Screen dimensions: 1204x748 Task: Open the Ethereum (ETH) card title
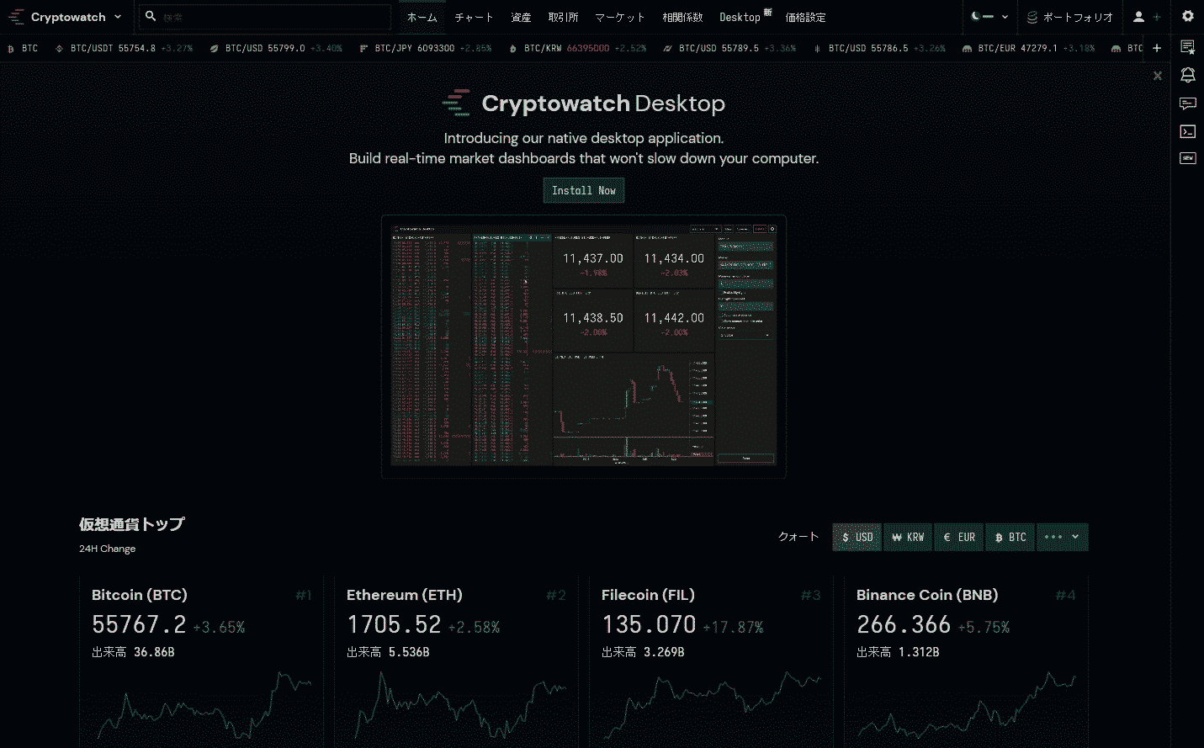click(x=405, y=595)
